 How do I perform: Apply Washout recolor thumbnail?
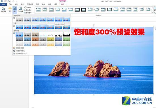pyautogui.click(x=43, y=34)
